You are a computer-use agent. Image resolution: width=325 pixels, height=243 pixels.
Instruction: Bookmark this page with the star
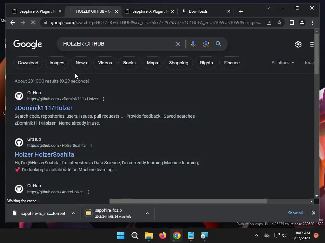pos(279,22)
